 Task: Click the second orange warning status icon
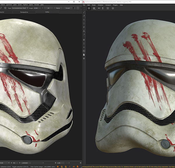pos(62,167)
